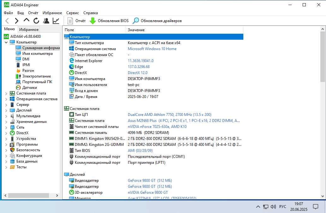Open the notification center icon

coord(316,207)
